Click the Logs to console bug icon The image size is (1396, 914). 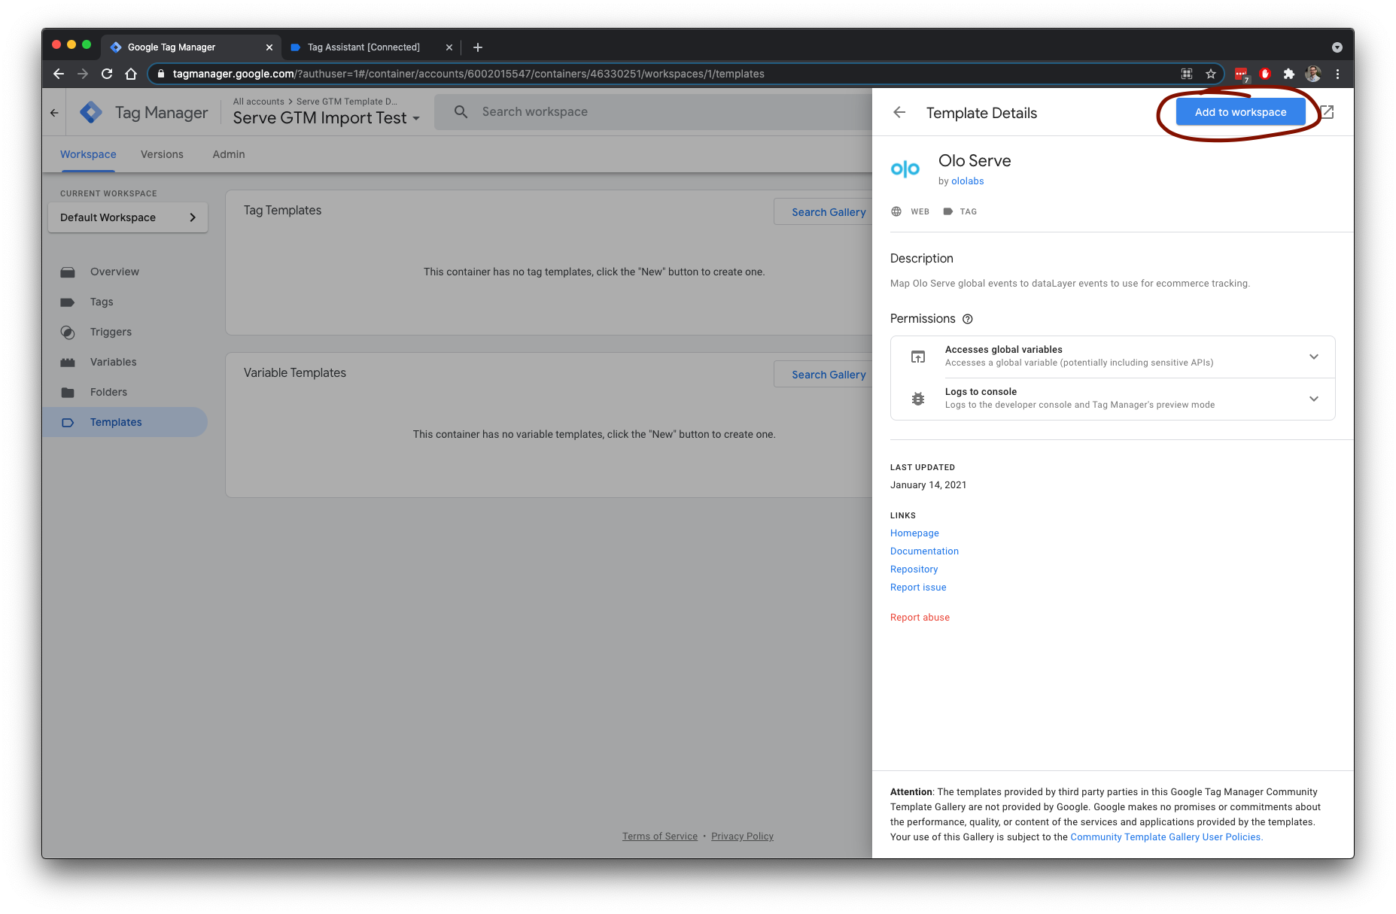(918, 399)
